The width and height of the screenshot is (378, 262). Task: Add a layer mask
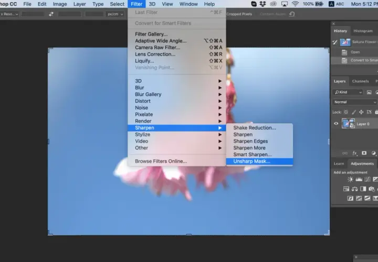(x=364, y=153)
